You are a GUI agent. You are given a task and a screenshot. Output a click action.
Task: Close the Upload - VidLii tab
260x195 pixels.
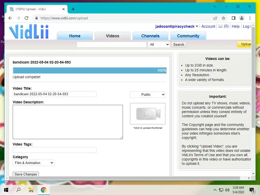coord(63,9)
